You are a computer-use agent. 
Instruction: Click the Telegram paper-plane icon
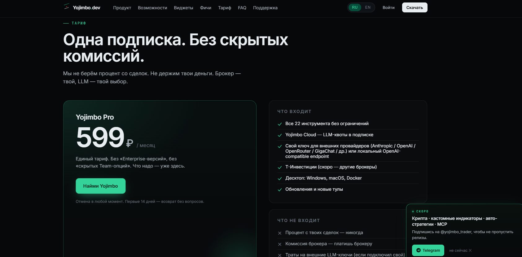click(x=419, y=250)
